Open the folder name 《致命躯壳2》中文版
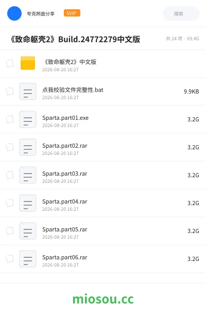This screenshot has height=310, width=206. pos(70,62)
